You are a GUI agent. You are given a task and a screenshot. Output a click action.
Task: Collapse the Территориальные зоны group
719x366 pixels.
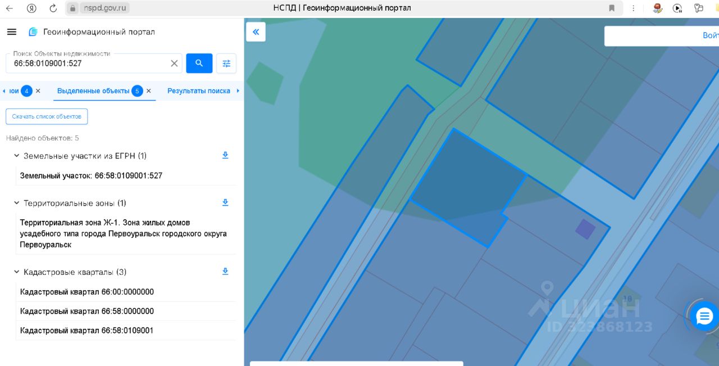(16, 203)
